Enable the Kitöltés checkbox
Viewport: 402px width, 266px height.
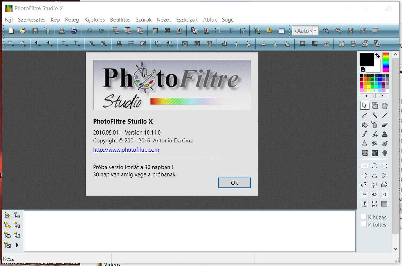point(364,224)
